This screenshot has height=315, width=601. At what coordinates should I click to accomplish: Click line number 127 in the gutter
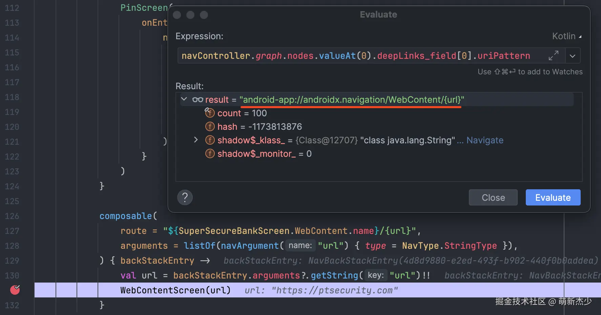coord(12,231)
